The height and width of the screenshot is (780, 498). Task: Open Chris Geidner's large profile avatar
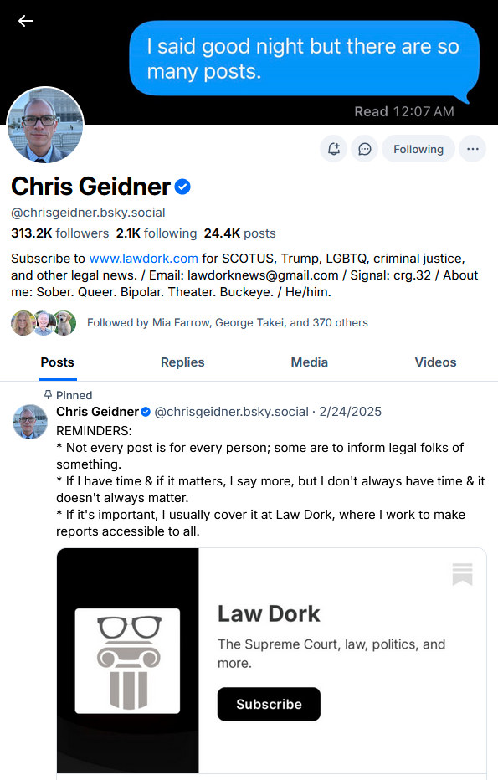point(45,126)
